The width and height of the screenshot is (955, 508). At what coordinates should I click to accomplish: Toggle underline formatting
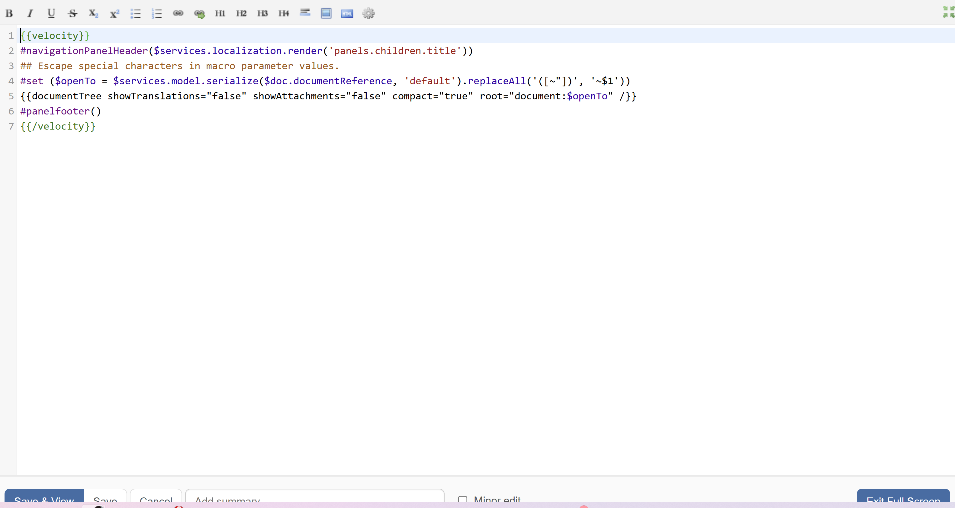51,14
